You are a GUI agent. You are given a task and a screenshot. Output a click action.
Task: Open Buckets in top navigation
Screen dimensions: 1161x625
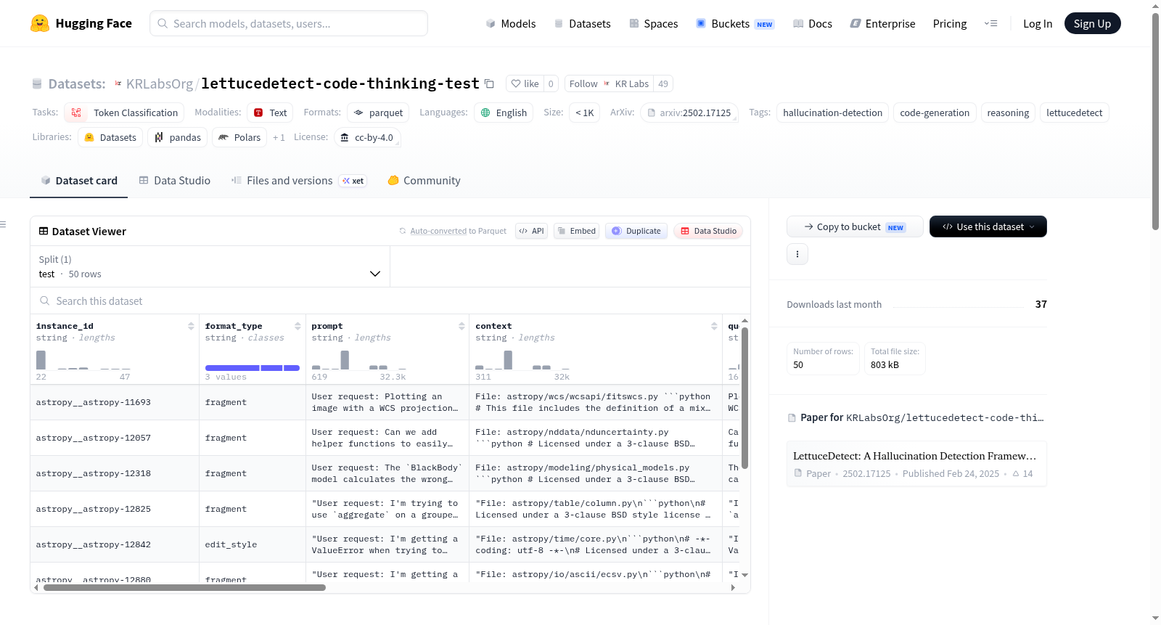pyautogui.click(x=735, y=23)
